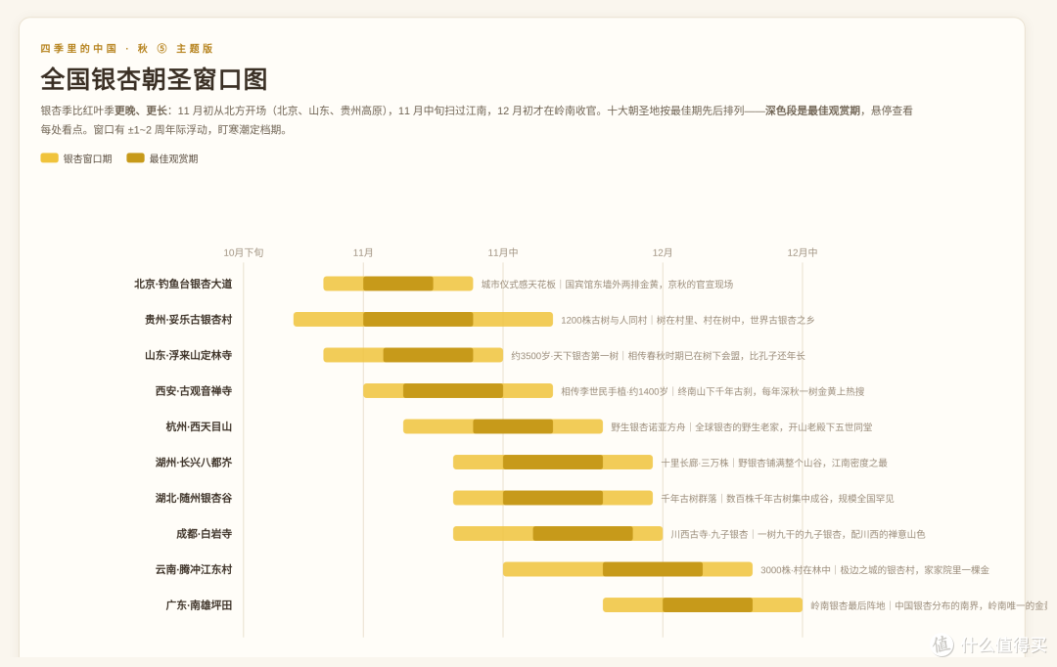This screenshot has width=1057, height=667.
Task: Click the row label 湖州·长兴八都岕
Action: pos(194,463)
